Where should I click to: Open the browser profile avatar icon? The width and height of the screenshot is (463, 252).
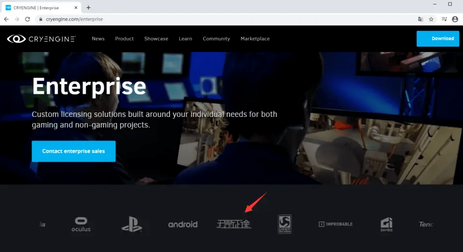pos(455,19)
